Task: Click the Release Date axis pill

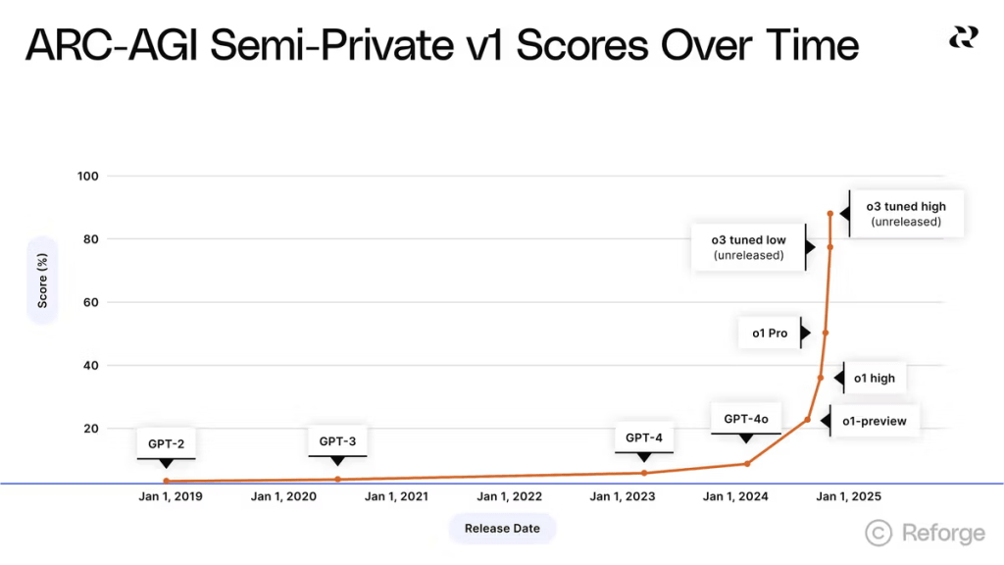Action: tap(502, 529)
